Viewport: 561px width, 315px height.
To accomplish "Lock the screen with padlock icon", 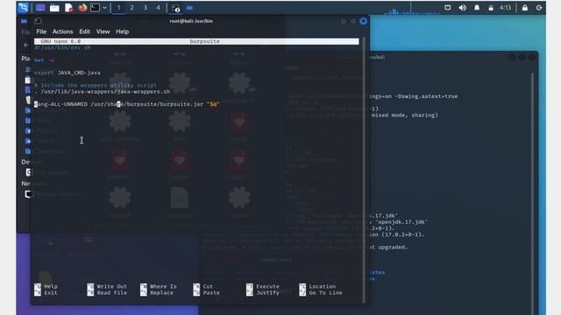I will click(x=525, y=8).
